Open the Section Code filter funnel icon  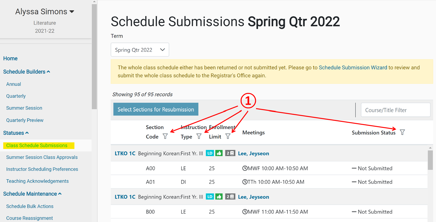coord(165,136)
